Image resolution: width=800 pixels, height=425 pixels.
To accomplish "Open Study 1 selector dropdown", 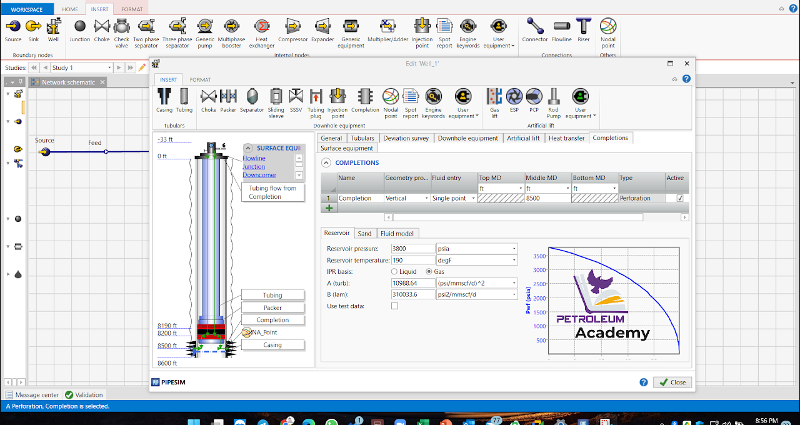I will click(109, 67).
